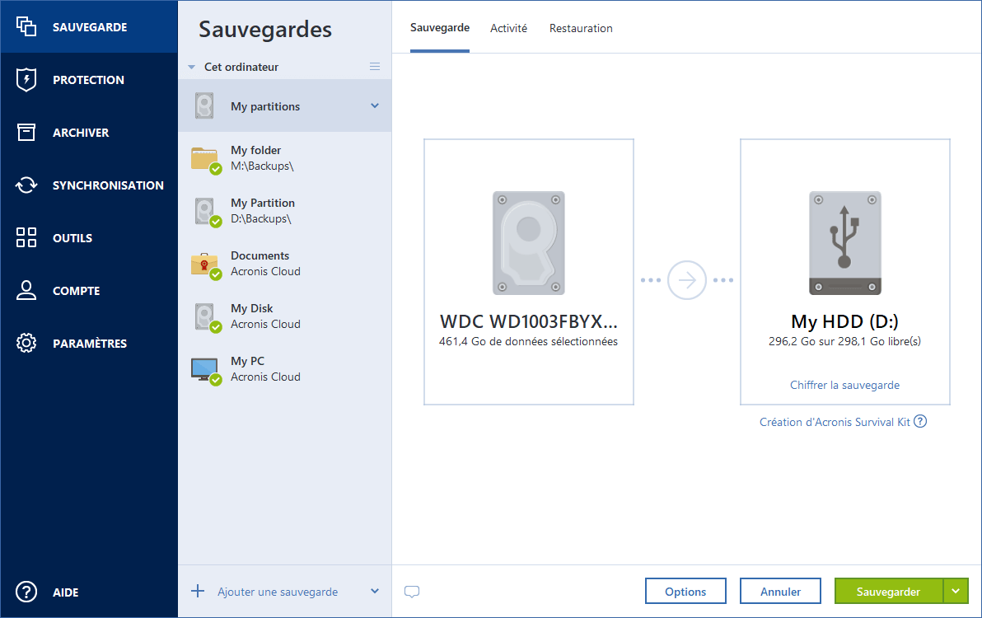Click the green Sauvegarder button
Viewport: 982px width, 618px height.
tap(889, 591)
